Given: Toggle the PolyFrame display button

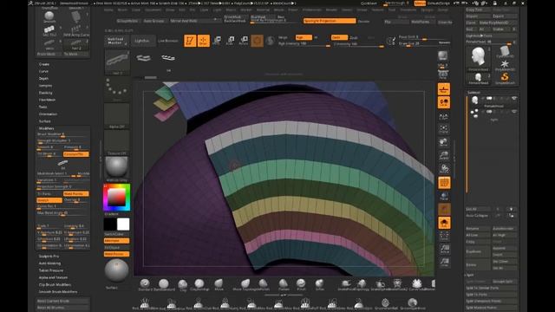Looking at the screenshot, I should [444, 183].
